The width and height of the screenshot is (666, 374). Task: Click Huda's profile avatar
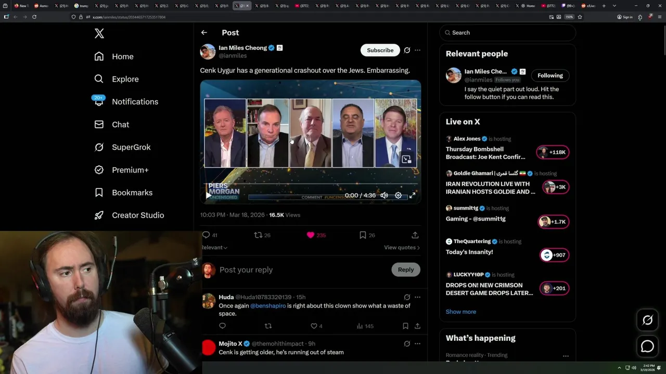click(x=209, y=301)
